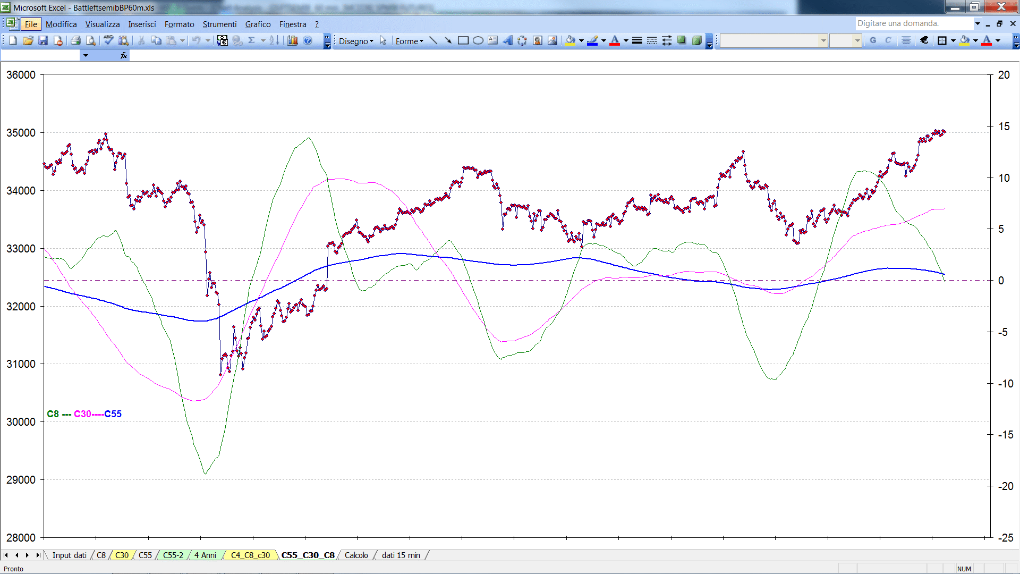Viewport: 1020px width, 574px height.
Task: Click the drawing Fill Color yellow swatch
Action: click(571, 41)
